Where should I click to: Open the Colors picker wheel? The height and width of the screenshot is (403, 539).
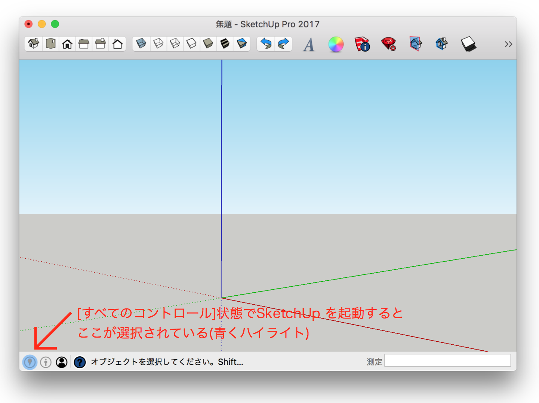(336, 44)
